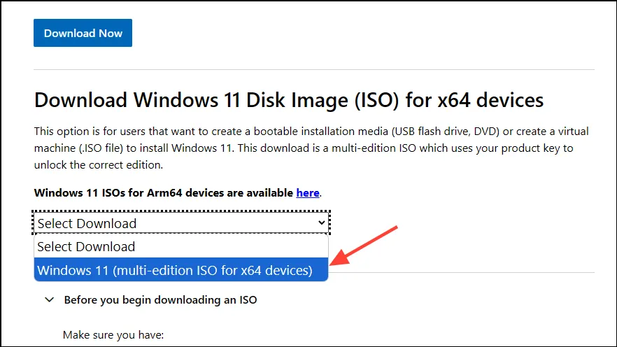This screenshot has width=617, height=347.
Task: Click the red arrow's tail end
Action: pyautogui.click(x=395, y=228)
